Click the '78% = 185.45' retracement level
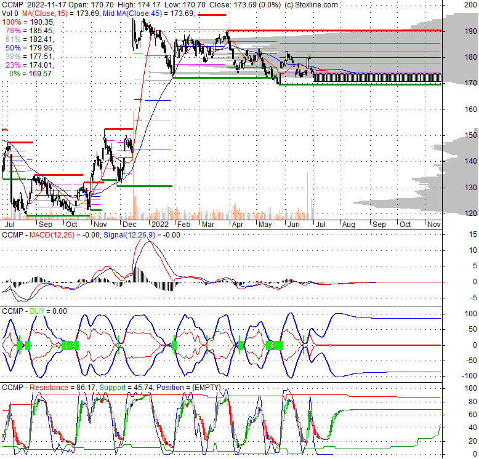Image resolution: width=479 pixels, height=459 pixels. (30, 31)
